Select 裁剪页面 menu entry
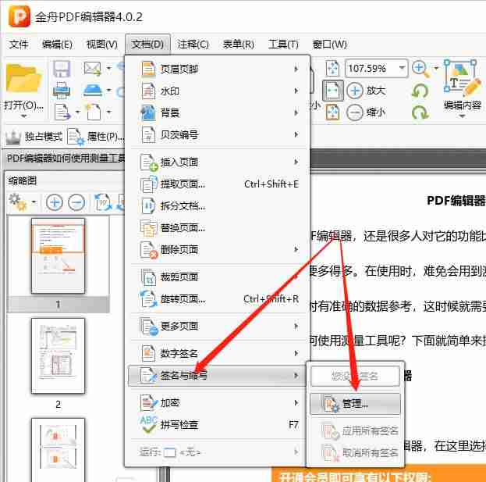The width and height of the screenshot is (486, 482). point(217,277)
